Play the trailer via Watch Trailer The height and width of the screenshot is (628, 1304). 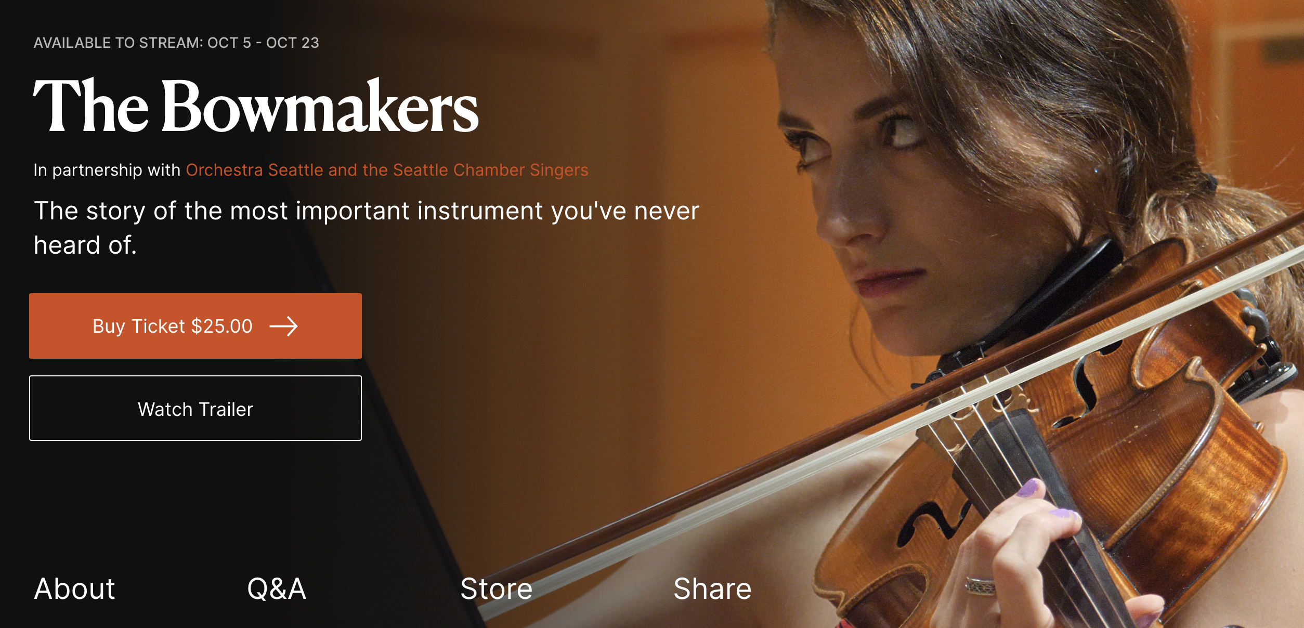[195, 408]
